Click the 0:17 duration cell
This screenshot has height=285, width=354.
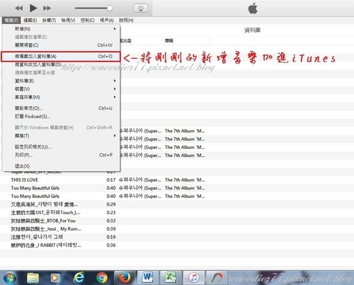coord(111,180)
